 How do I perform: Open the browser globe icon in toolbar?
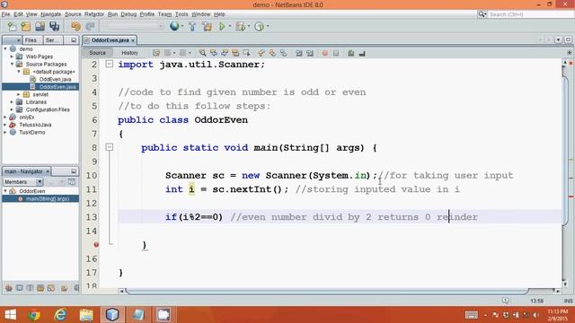[x=174, y=26]
